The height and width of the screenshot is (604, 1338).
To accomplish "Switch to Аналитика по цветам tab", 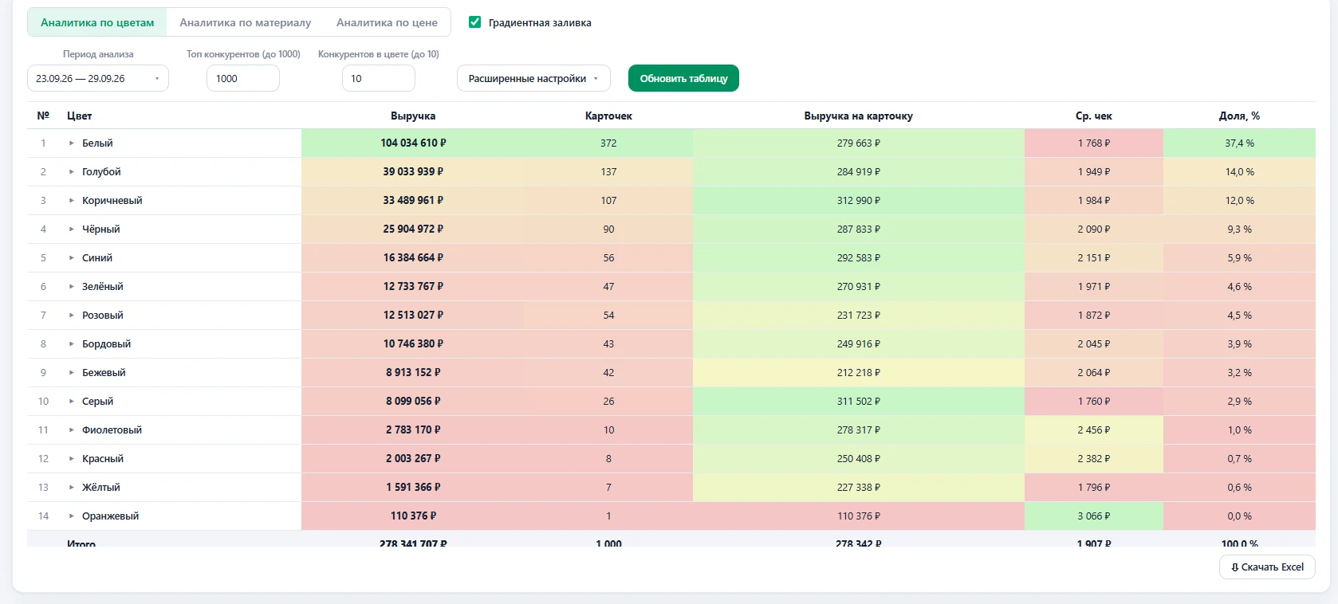I will [97, 22].
